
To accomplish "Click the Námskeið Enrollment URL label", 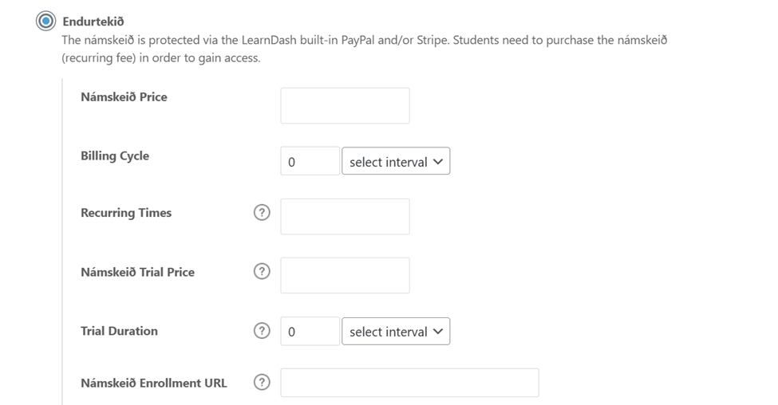I will [x=153, y=383].
